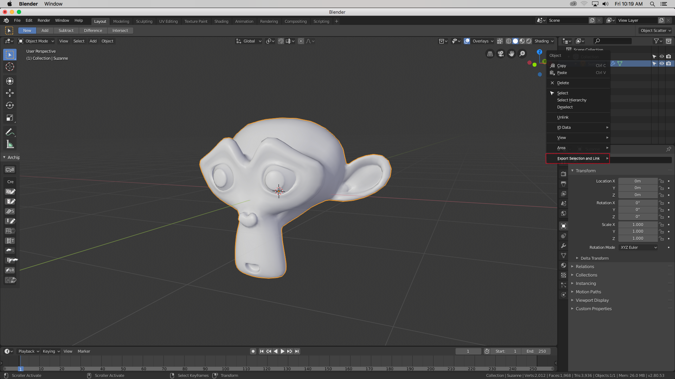The height and width of the screenshot is (379, 675).
Task: Click the timeline End frame field
Action: click(x=536, y=351)
